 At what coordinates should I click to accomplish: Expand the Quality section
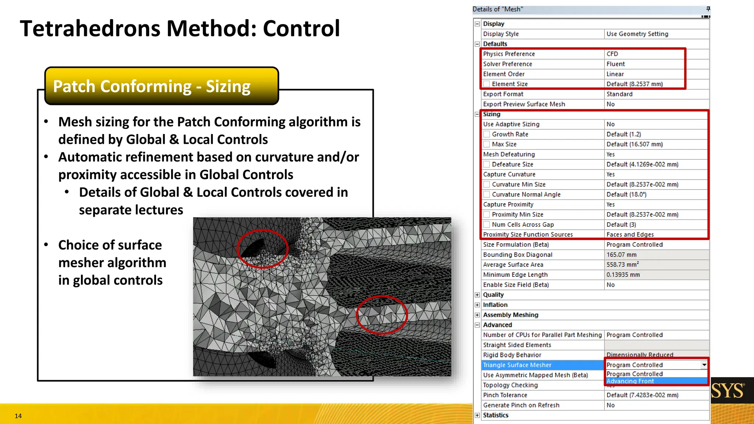point(477,295)
